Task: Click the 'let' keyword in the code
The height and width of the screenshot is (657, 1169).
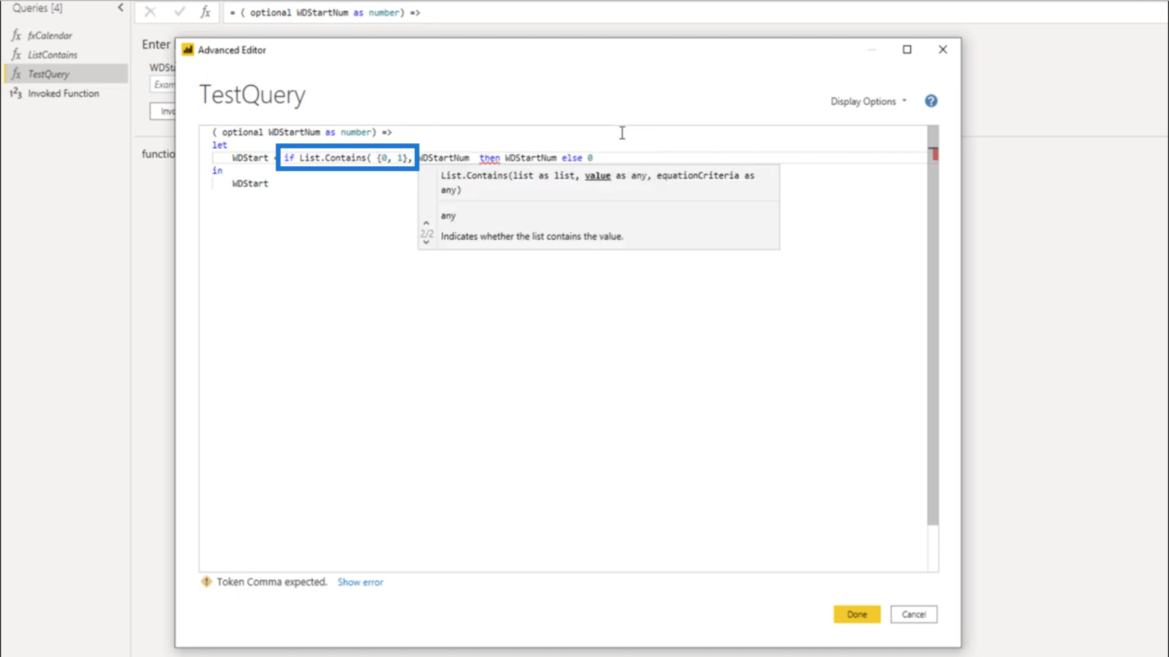Action: [220, 145]
